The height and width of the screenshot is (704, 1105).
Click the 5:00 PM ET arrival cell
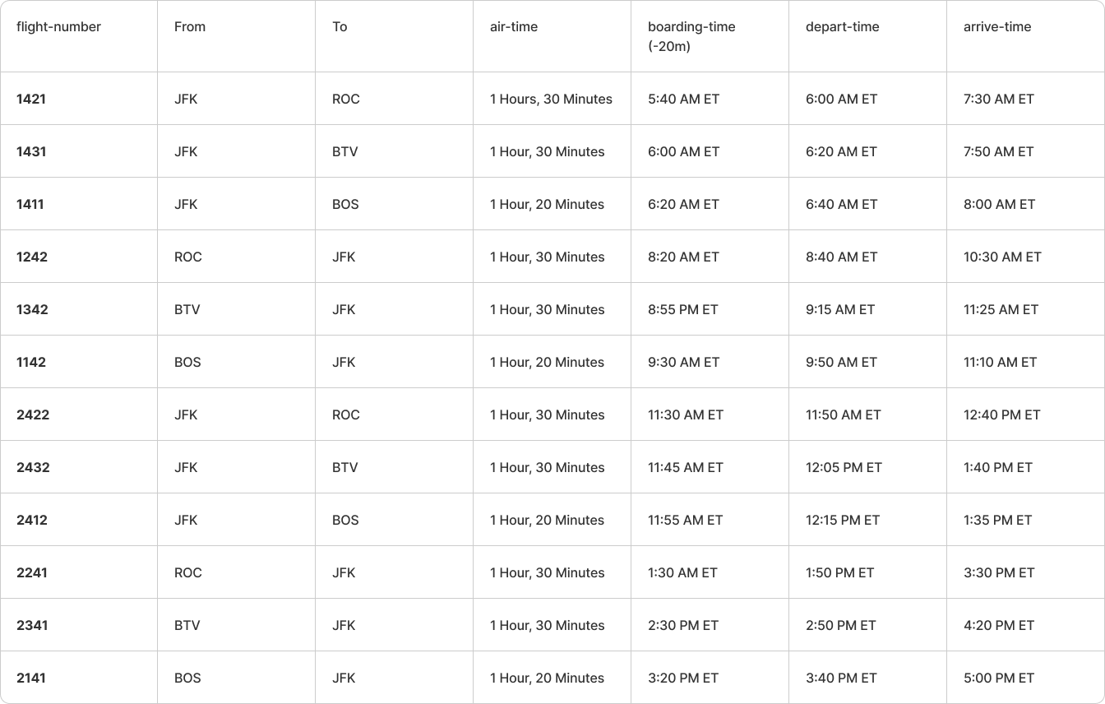click(999, 679)
